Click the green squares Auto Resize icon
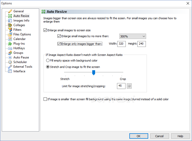The image size is (192, 141). click(10, 16)
